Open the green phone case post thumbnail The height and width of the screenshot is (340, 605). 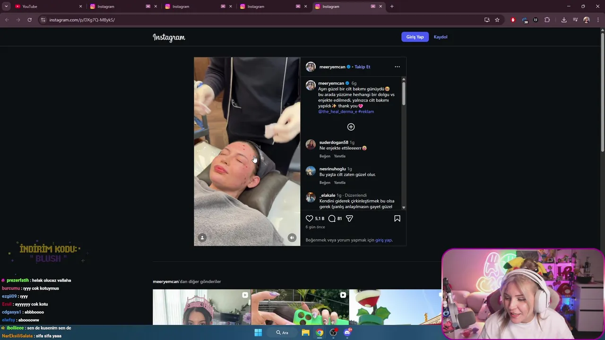pos(300,307)
